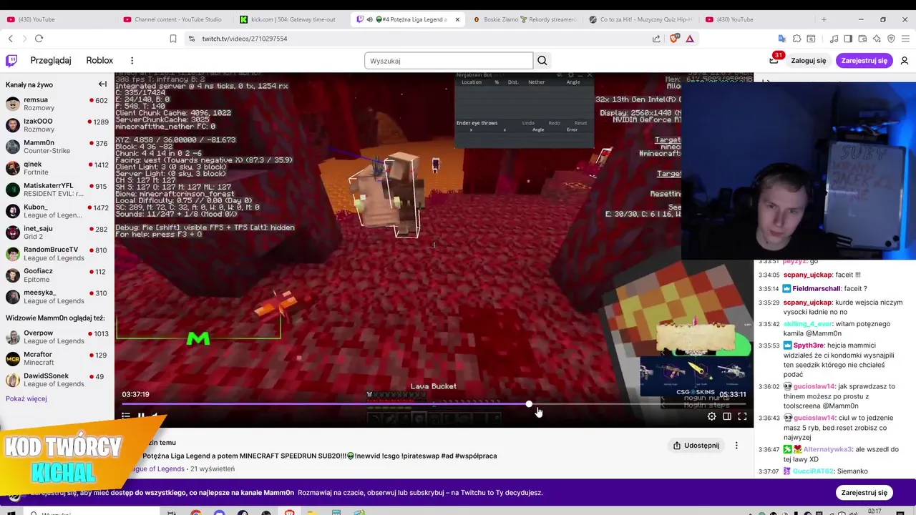916x515 pixels.
Task: Open RandomBruceTV channel in sidebar
Action: click(57, 254)
